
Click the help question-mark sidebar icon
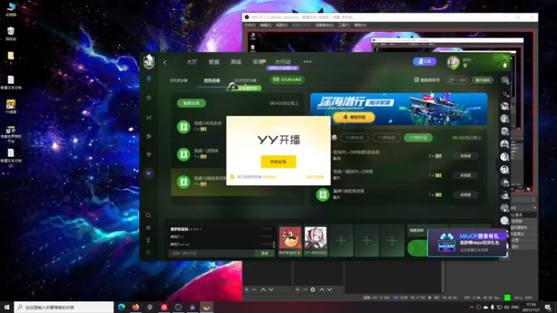[148, 252]
